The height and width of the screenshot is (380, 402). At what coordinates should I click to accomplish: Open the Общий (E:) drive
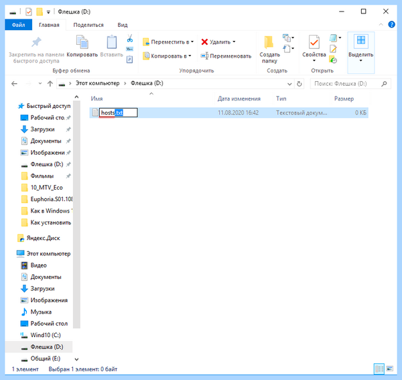[41, 359]
